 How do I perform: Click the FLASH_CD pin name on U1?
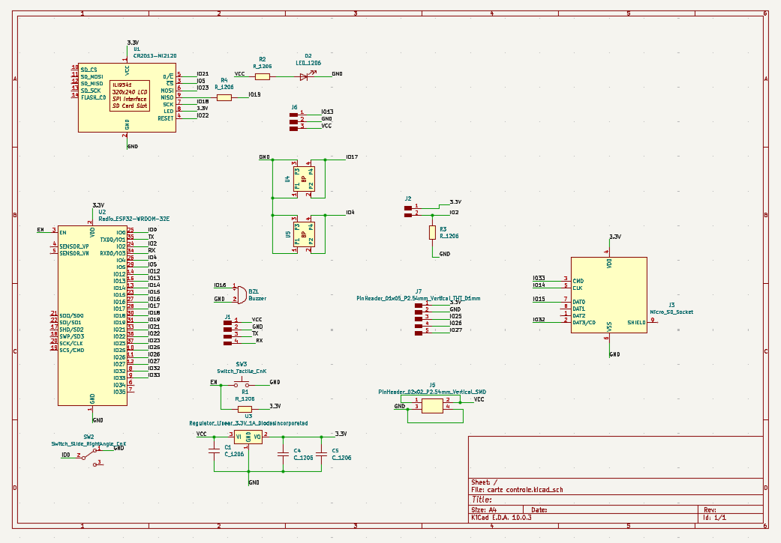click(93, 97)
